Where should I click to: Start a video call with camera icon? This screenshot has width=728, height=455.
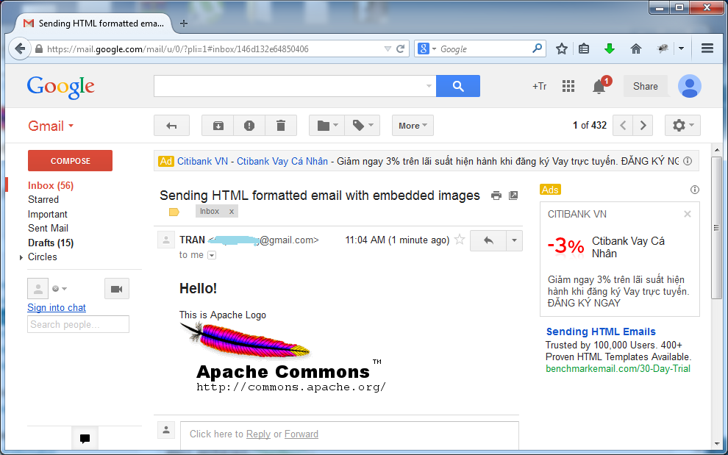click(116, 289)
